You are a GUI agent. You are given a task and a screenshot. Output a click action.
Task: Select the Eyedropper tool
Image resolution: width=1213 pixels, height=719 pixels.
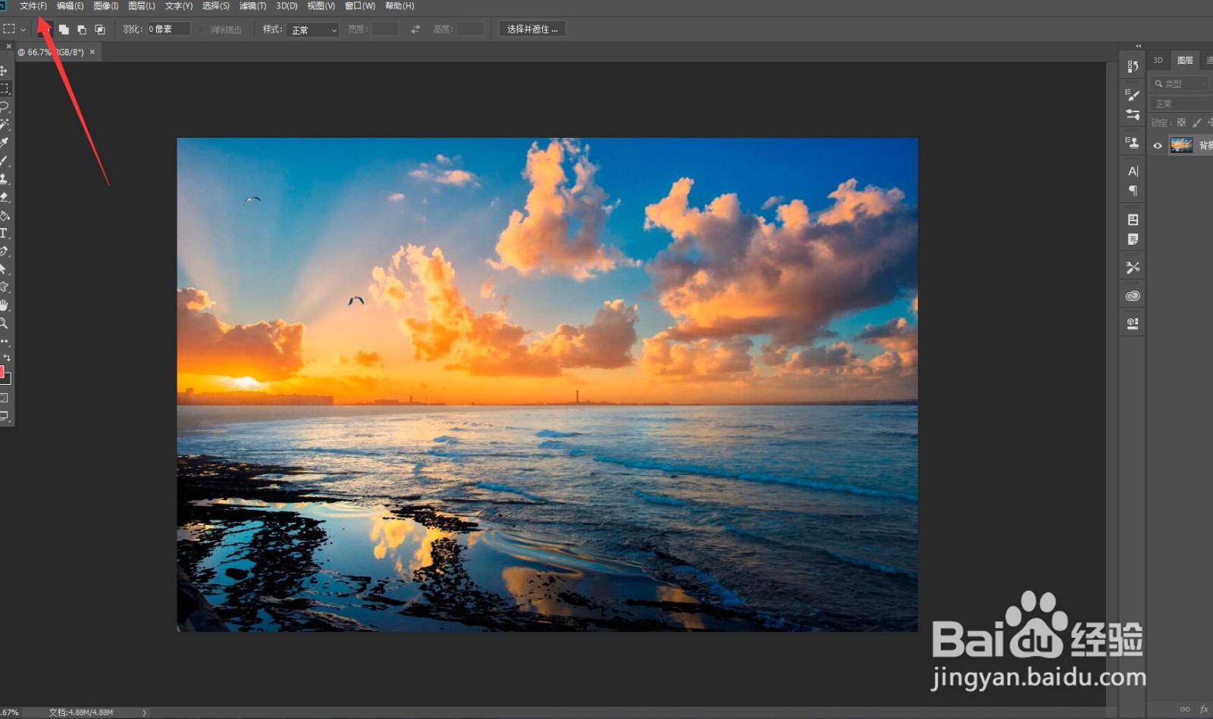pyautogui.click(x=5, y=142)
